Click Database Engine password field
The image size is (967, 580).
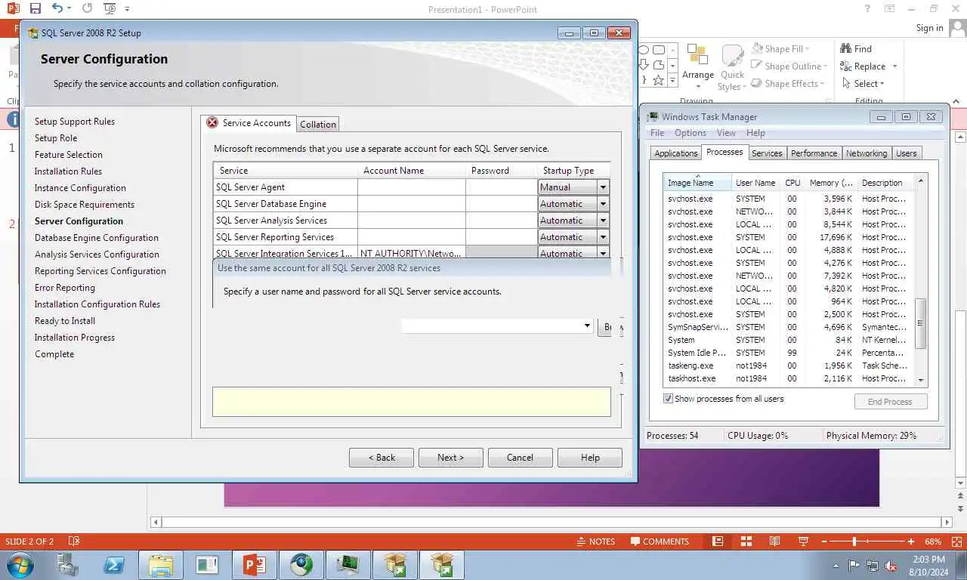click(x=502, y=204)
